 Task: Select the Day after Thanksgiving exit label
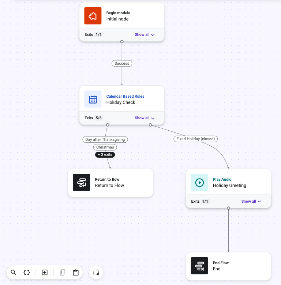point(105,139)
